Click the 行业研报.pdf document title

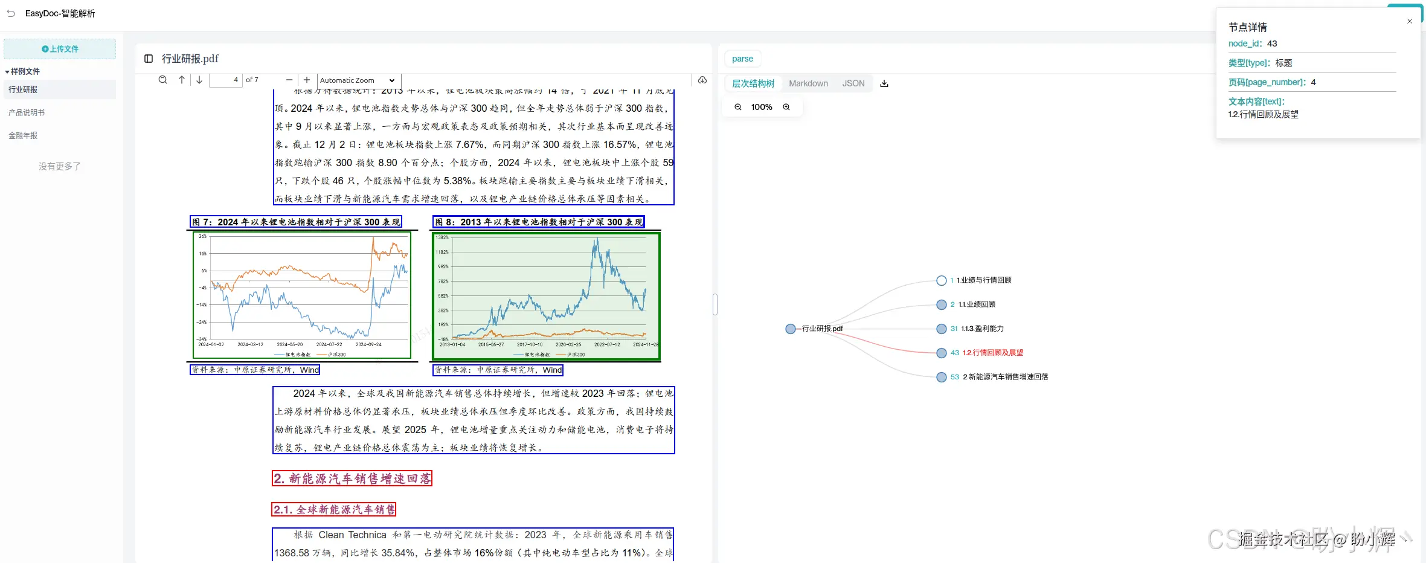tap(190, 59)
